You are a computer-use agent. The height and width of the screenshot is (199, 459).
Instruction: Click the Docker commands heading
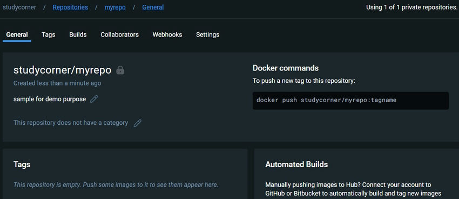pyautogui.click(x=286, y=68)
